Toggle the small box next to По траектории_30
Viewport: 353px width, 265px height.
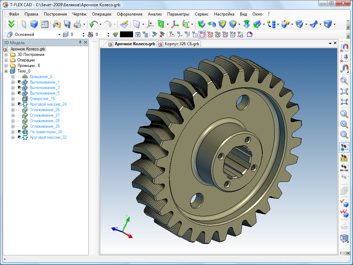click(19, 132)
